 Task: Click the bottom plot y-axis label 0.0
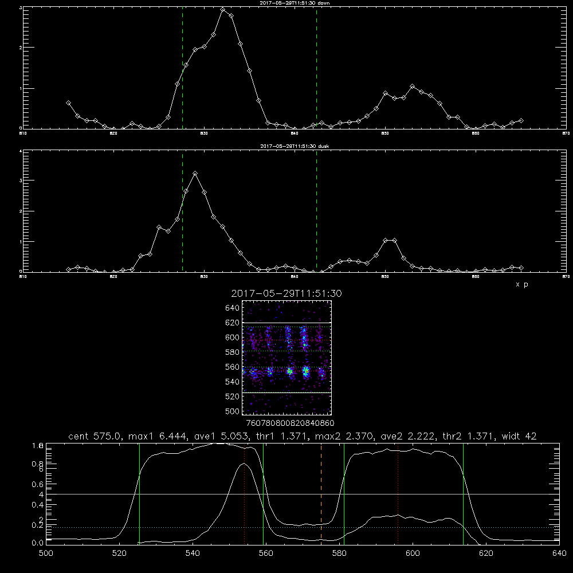click(38, 543)
